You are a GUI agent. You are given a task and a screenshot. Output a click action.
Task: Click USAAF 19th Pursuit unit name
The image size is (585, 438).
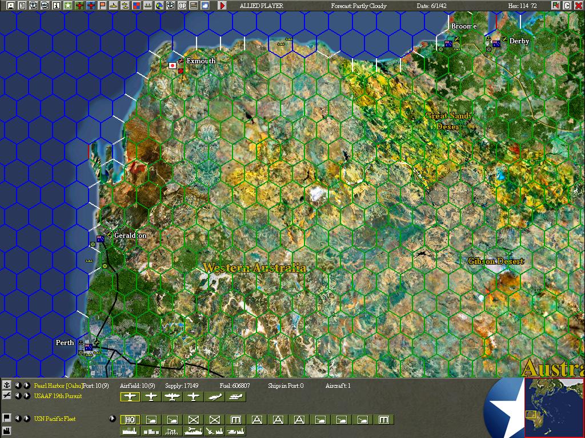(x=58, y=396)
